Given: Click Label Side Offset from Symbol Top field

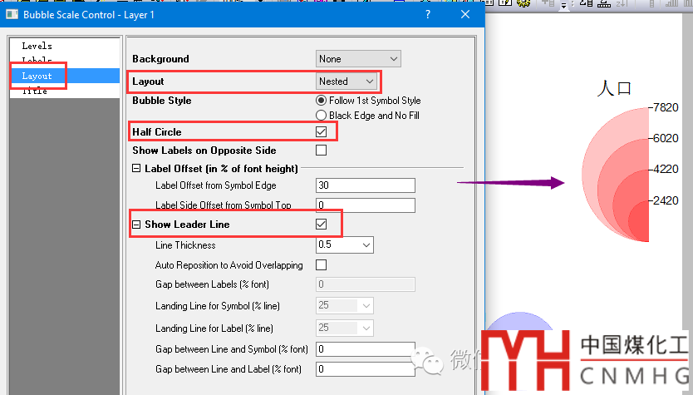Looking at the screenshot, I should pyautogui.click(x=366, y=205).
